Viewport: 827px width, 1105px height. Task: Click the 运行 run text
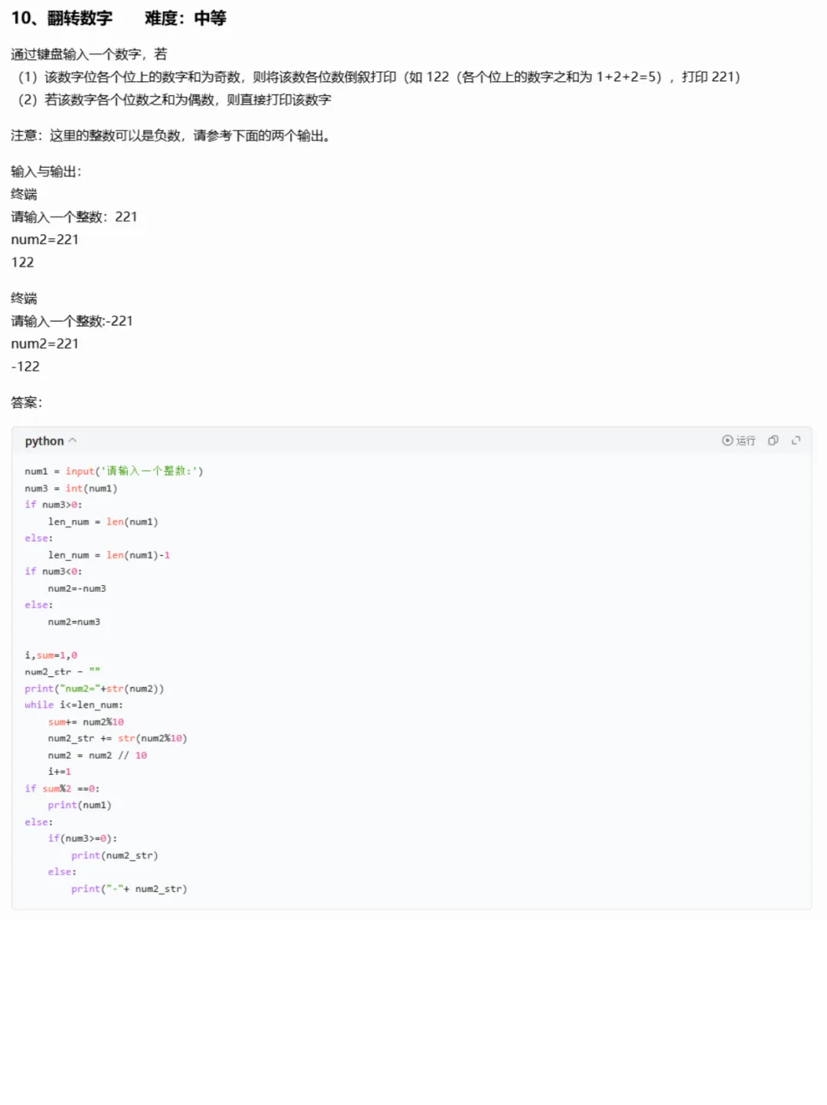(746, 440)
